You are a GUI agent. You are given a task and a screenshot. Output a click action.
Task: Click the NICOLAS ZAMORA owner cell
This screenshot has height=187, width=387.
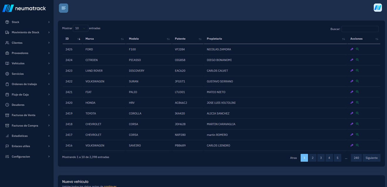[x=276, y=49]
